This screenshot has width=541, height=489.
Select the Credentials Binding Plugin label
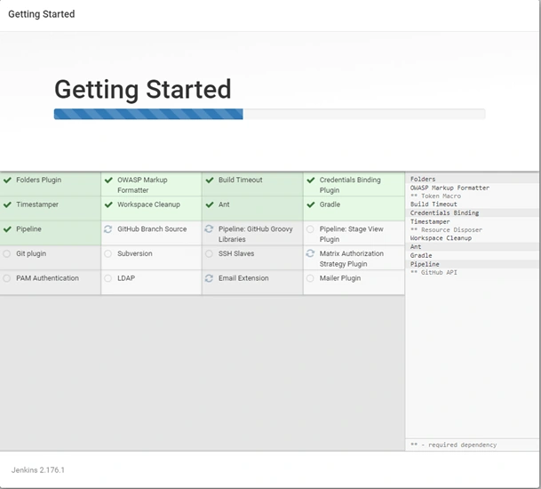350,185
